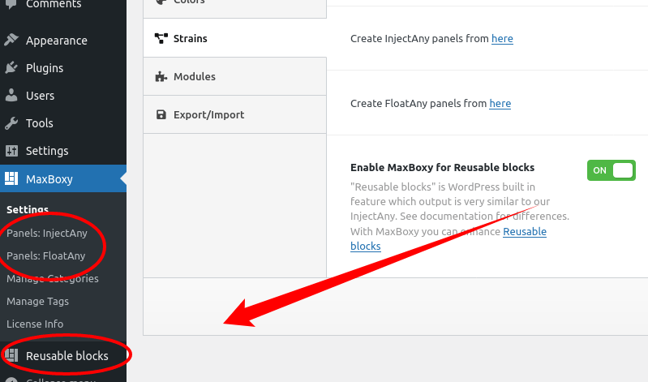Toggle MaxBoxy for Reusable blocks switch

[x=612, y=170]
